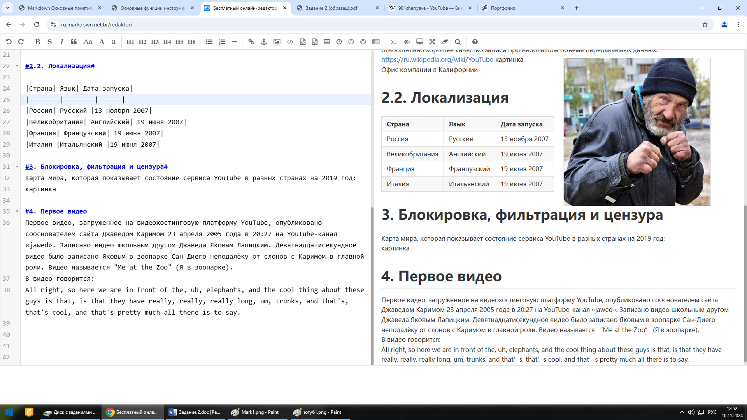Toggle the live preview eye-slash icon
Image resolution: width=747 pixels, height=420 pixels.
pyautogui.click(x=407, y=42)
